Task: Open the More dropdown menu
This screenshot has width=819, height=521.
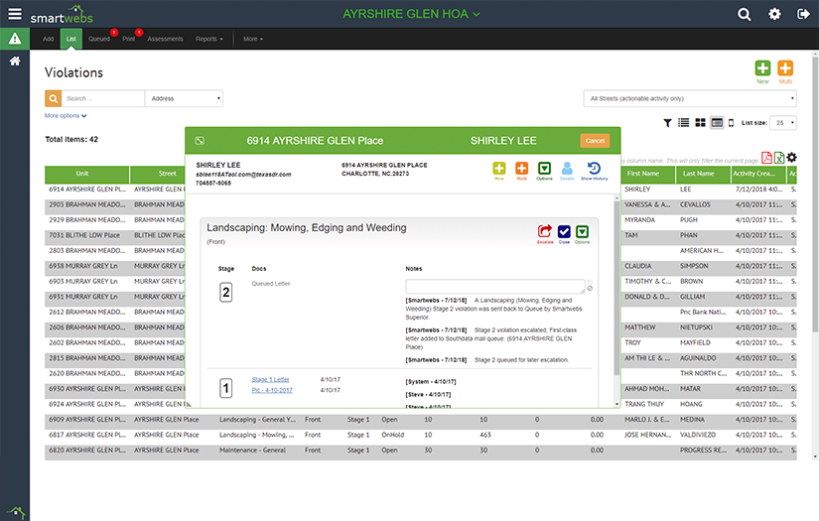Action: pyautogui.click(x=253, y=39)
